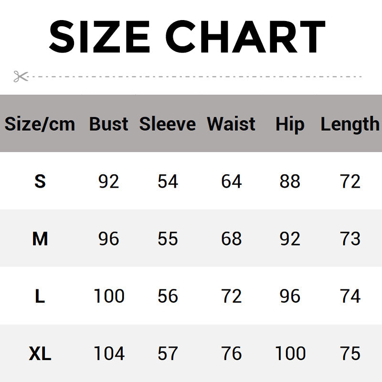Select the XL size row label

[x=40, y=354]
